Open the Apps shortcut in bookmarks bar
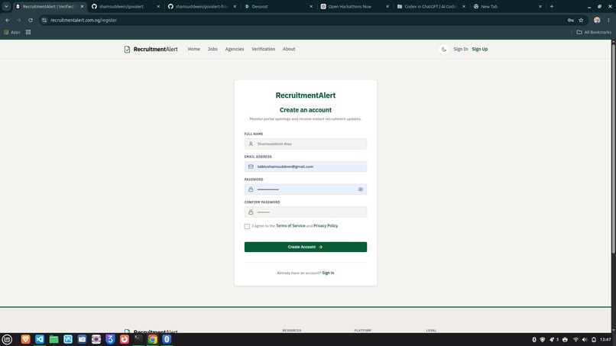The height and width of the screenshot is (346, 616). tap(12, 32)
